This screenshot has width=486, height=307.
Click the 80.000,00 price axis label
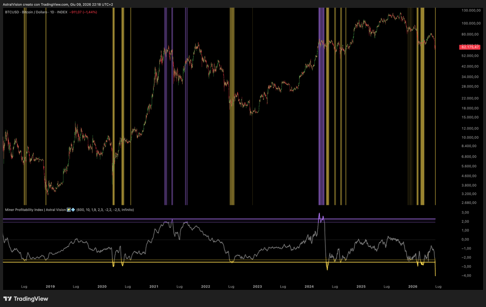pos(471,34)
